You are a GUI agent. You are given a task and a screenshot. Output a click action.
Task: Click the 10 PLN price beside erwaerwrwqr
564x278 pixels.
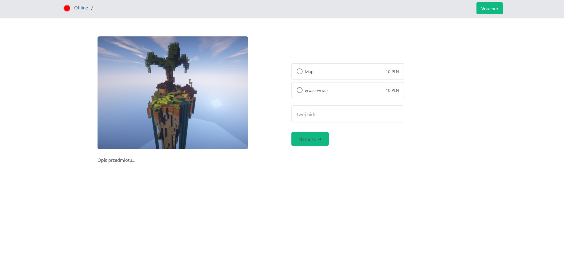coord(392,90)
